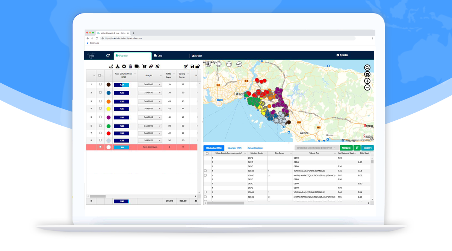Image resolution: width=452 pixels, height=251 pixels.
Task: Click the floppy disk save icon
Action: click(x=192, y=66)
